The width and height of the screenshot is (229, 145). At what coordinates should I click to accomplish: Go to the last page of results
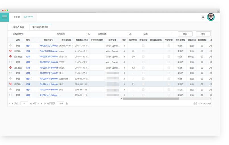tap(41, 103)
